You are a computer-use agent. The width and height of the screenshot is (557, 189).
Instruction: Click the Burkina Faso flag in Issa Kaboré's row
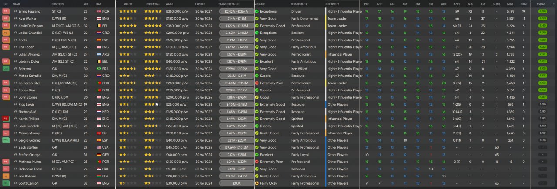click(99, 176)
